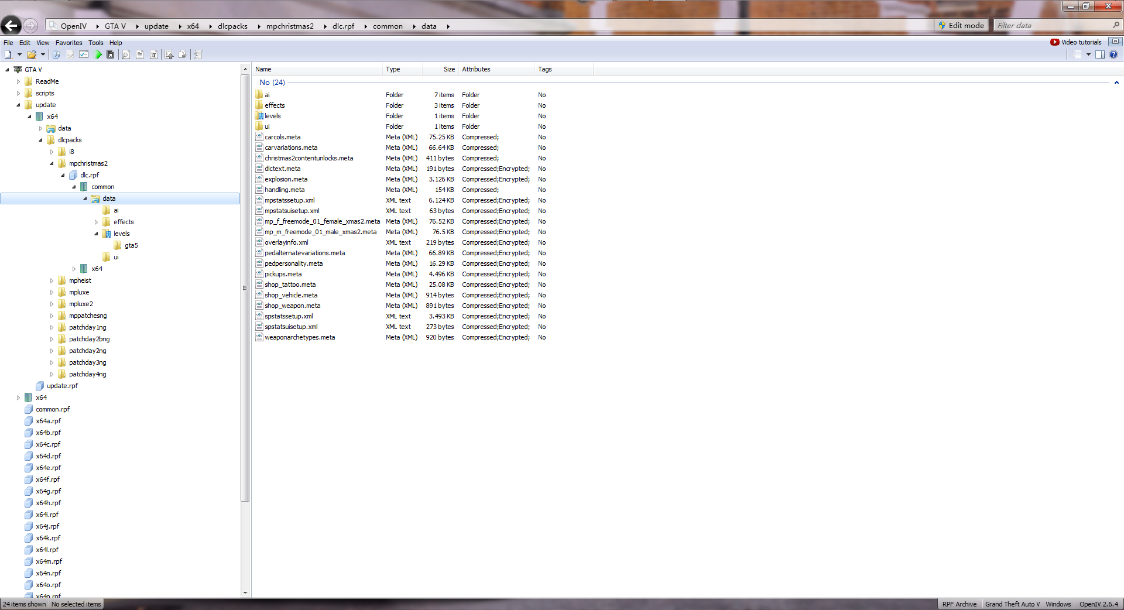
Task: Click the list with up-arrow toolbar icon
Action: coord(169,54)
